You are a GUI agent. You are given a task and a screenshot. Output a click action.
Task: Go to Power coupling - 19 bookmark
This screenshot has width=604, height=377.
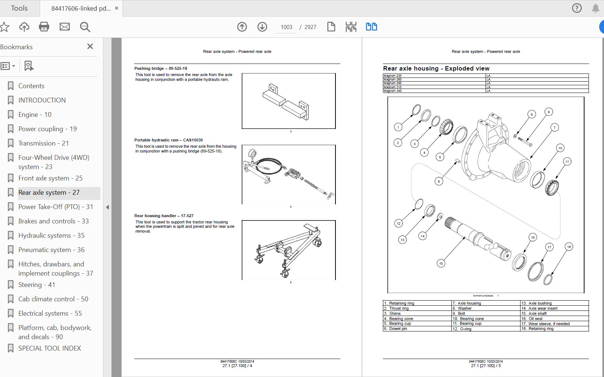click(47, 129)
